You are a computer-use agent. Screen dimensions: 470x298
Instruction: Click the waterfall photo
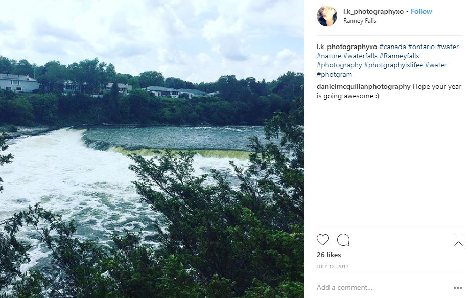point(152,149)
